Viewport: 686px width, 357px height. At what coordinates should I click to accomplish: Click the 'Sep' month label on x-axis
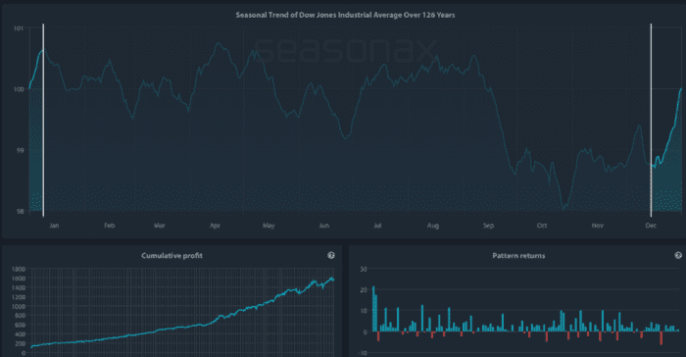[x=488, y=226]
